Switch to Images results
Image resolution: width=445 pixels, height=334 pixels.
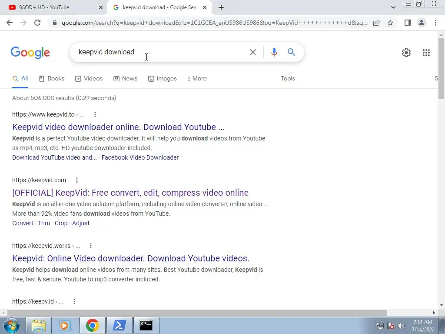(163, 78)
